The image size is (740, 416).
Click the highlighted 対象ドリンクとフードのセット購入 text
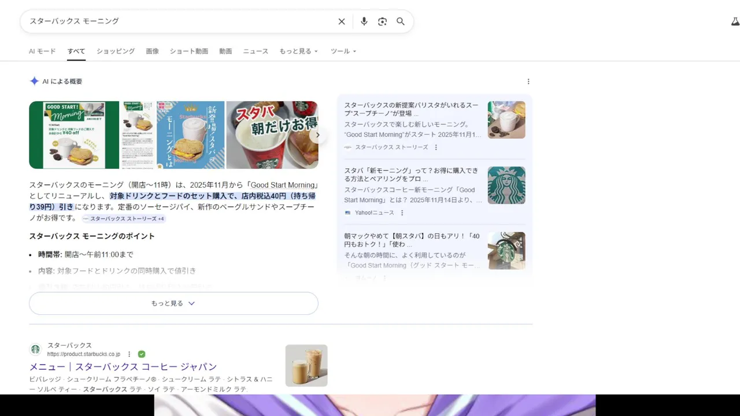pyautogui.click(x=172, y=196)
